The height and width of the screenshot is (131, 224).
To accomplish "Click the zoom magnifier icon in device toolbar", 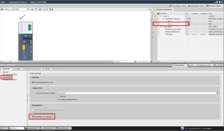I will pyautogui.click(x=50, y=9).
